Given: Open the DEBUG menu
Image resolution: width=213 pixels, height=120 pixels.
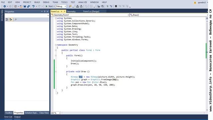Looking at the screenshot, I should pyautogui.click(x=46, y=2).
